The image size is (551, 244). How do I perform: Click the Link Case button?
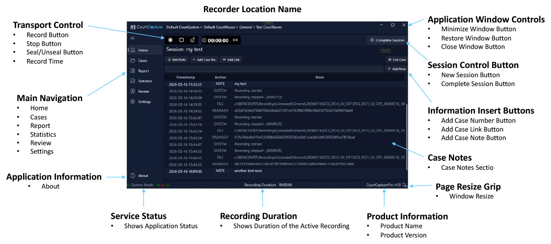tap(396, 60)
